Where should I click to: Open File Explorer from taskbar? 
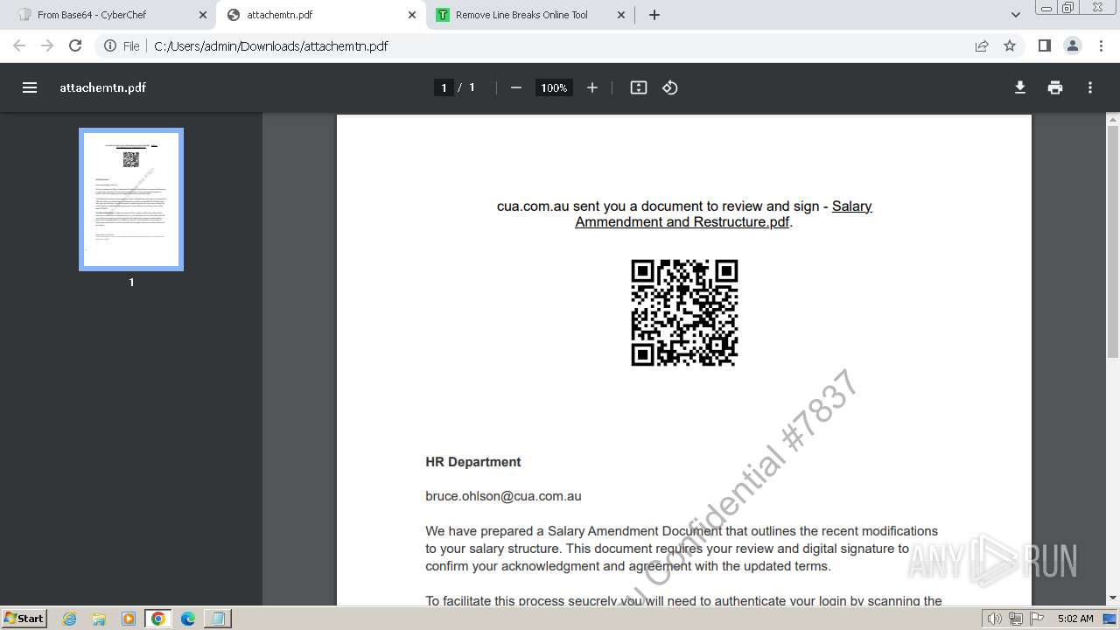(99, 619)
